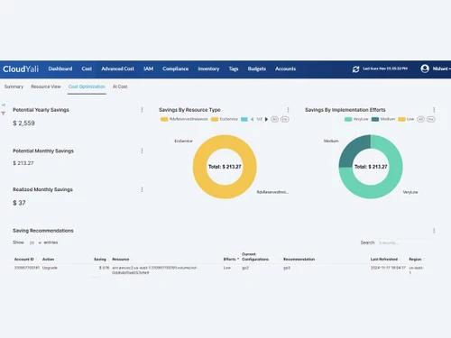The width and height of the screenshot is (451, 338).
Task: Click All button in Resource Type legend
Action: click(274, 119)
